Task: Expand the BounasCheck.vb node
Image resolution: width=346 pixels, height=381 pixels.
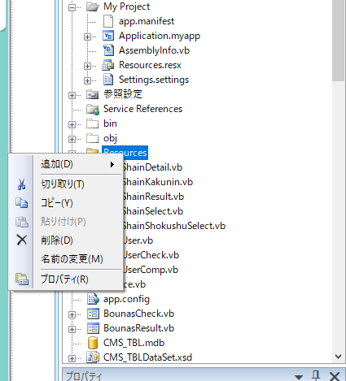Action: click(72, 314)
